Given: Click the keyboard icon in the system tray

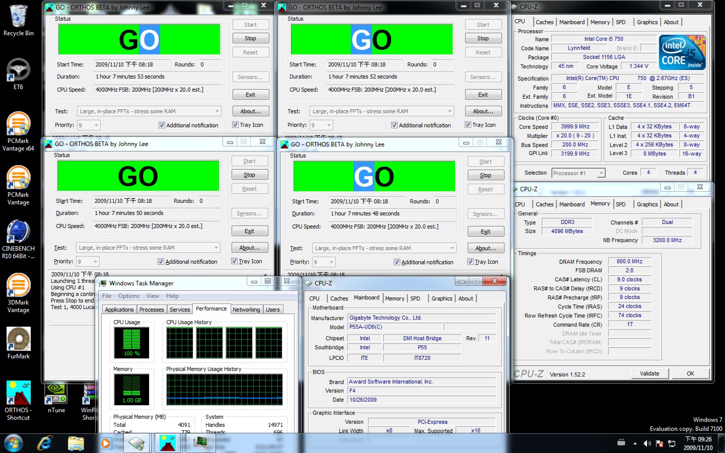Looking at the screenshot, I should point(621,443).
